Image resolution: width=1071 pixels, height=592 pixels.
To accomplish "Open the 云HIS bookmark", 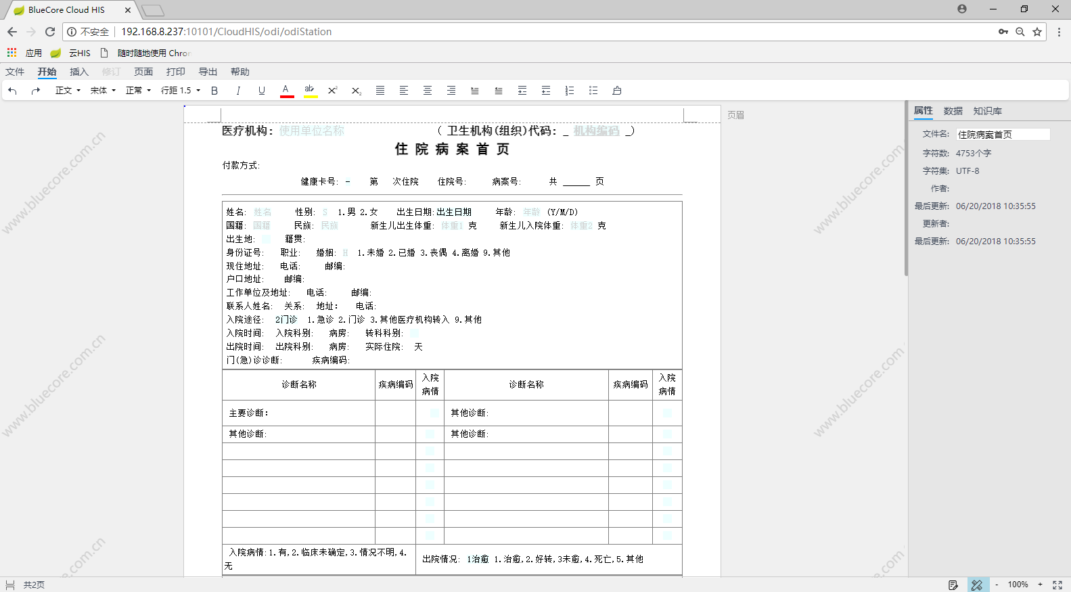I will (70, 53).
